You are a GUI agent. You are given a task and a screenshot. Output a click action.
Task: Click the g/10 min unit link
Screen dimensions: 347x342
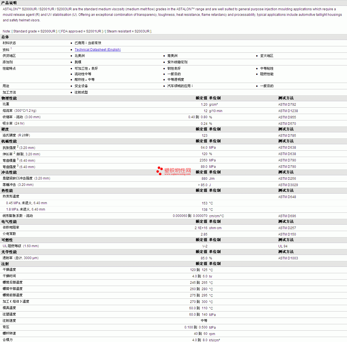pyautogui.click(x=215, y=111)
